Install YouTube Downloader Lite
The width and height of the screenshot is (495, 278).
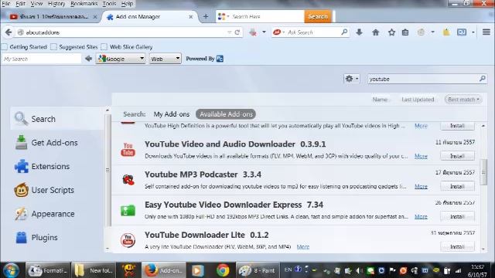pyautogui.click(x=457, y=246)
